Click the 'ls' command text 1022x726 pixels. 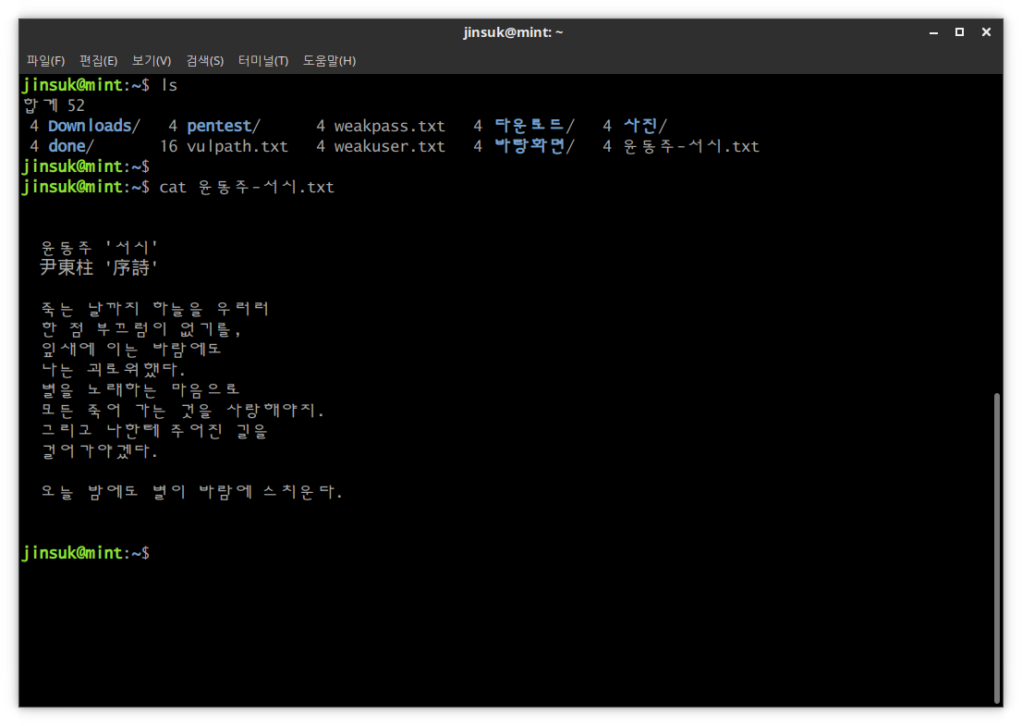(169, 85)
